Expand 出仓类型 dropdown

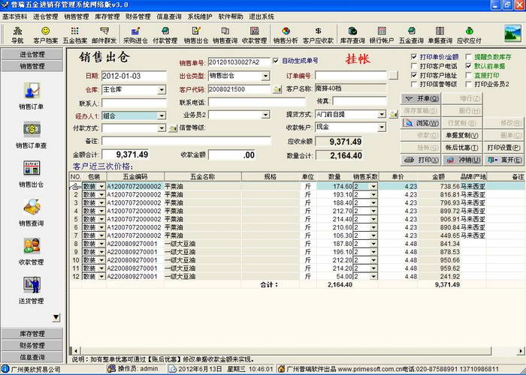click(265, 76)
